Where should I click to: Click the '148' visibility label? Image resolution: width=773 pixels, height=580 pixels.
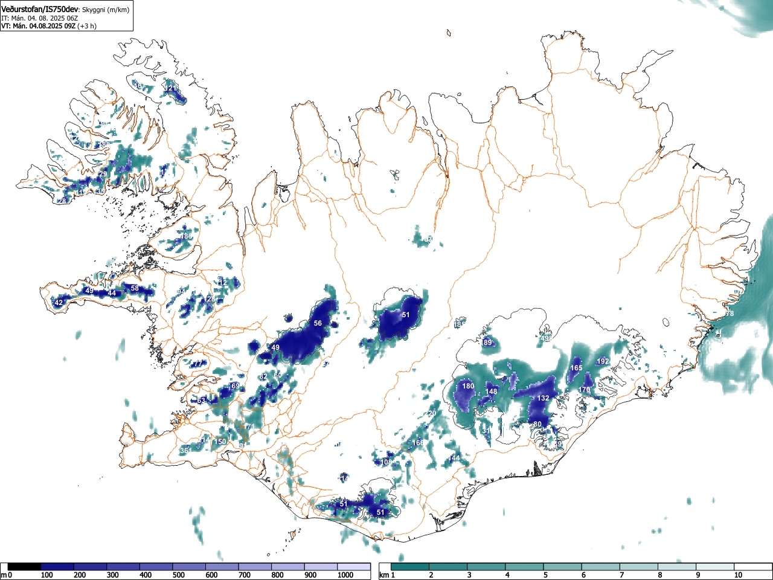tap(492, 391)
